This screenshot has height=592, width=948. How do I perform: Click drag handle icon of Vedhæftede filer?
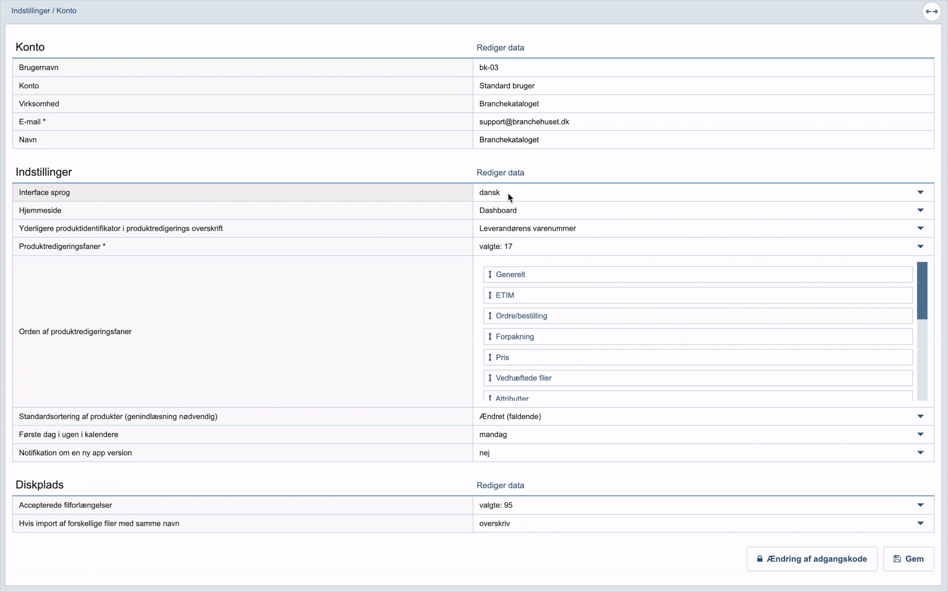(490, 378)
